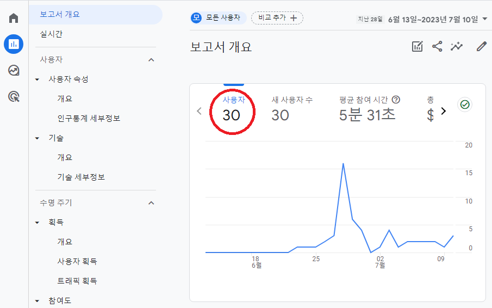Select the 새 사용자 수 metric tab
The image size is (492, 308).
[x=292, y=109]
